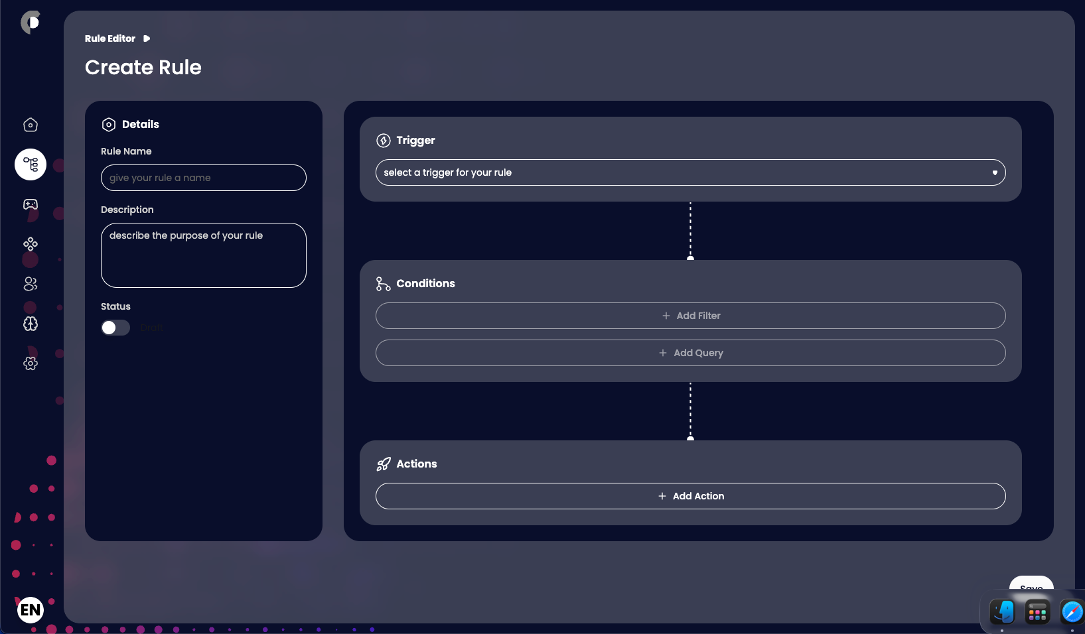The width and height of the screenshot is (1085, 634).
Task: Open the modules diamond icon in sidebar
Action: coord(30,244)
